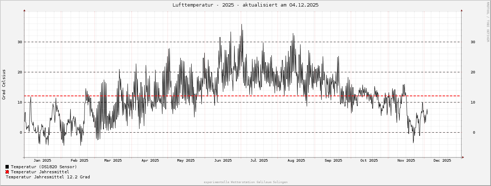Click the left y-axis top arrowhead
This screenshot has height=186, width=491.
tap(24, 11)
